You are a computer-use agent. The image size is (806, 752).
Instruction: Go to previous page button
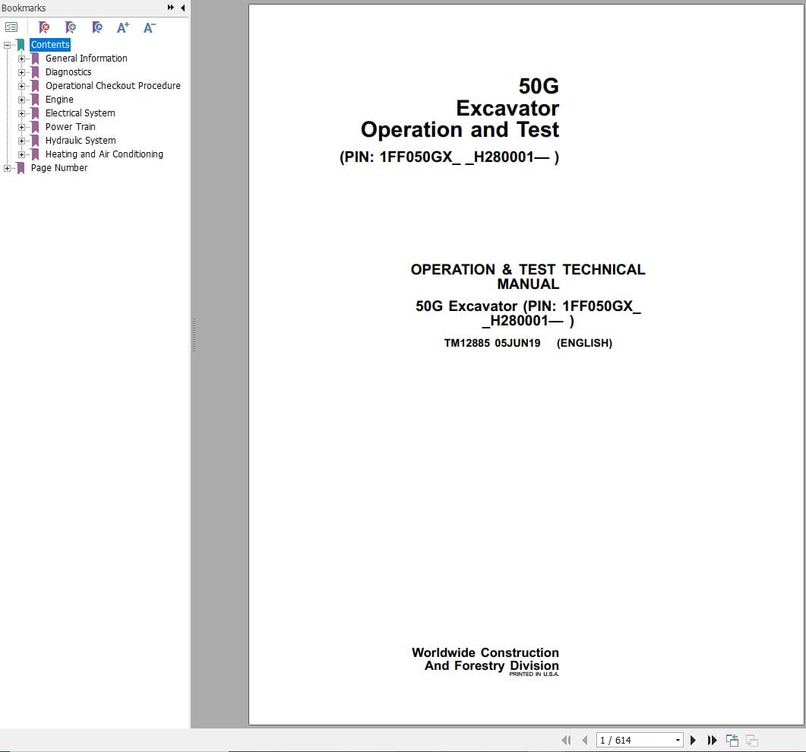click(x=584, y=740)
